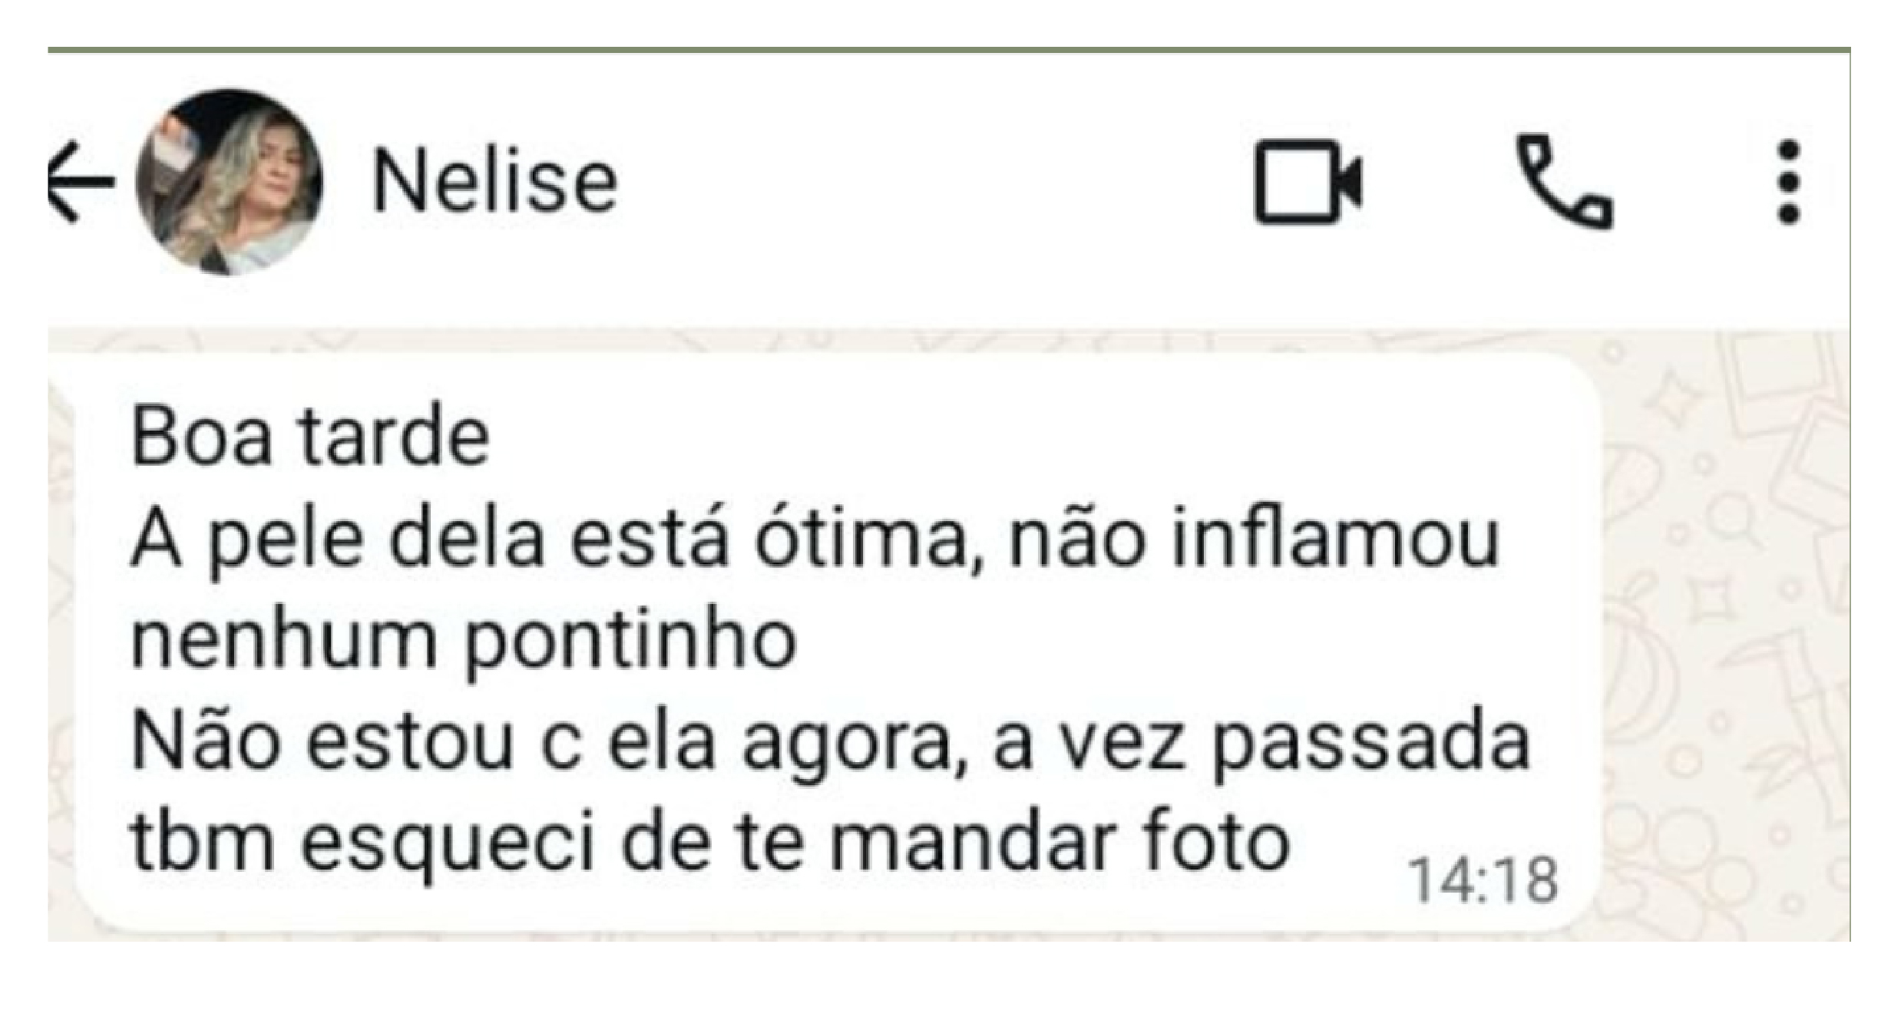The image size is (1891, 1020).
Task: Click the "nenhum pontinho" message line
Action: pos(464,642)
